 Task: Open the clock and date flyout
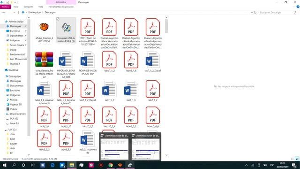[x=282, y=165]
